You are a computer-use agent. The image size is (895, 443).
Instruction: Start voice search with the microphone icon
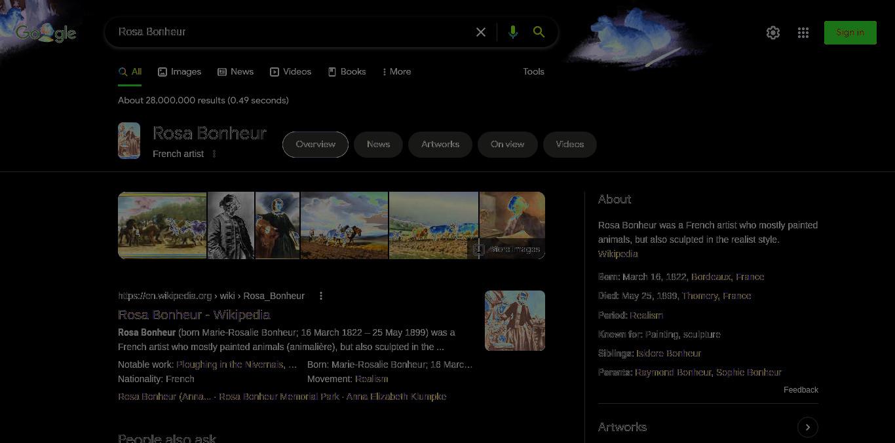point(513,32)
